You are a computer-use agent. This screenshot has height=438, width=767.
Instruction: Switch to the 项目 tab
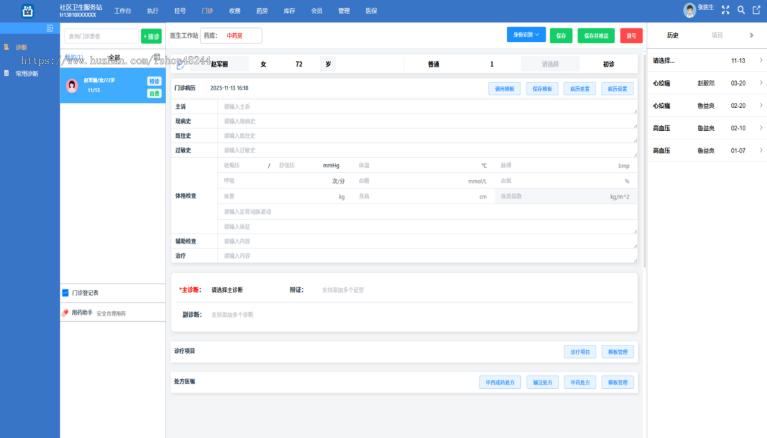point(717,35)
